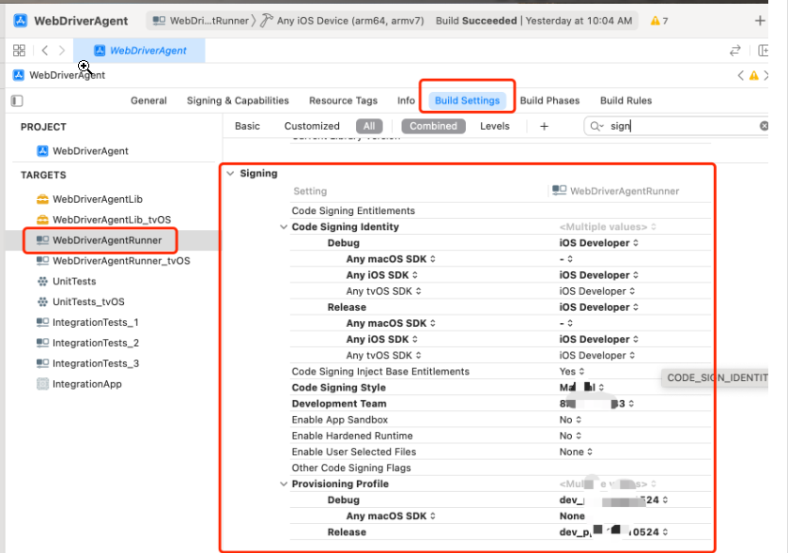Switch to Levels view
Image resolution: width=788 pixels, height=553 pixels.
pyautogui.click(x=495, y=126)
